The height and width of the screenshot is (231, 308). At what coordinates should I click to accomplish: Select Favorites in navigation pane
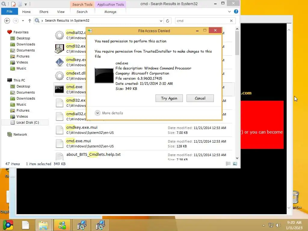(21, 32)
